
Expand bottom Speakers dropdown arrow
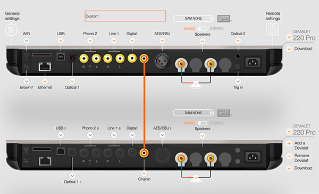pos(203,136)
